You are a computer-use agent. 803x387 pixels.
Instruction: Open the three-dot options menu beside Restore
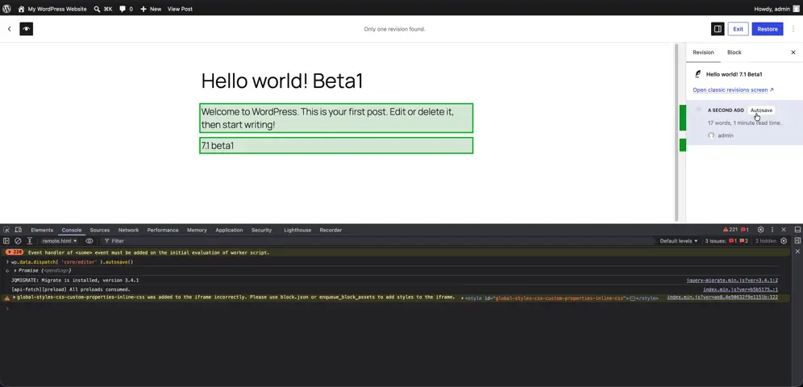[x=794, y=29]
